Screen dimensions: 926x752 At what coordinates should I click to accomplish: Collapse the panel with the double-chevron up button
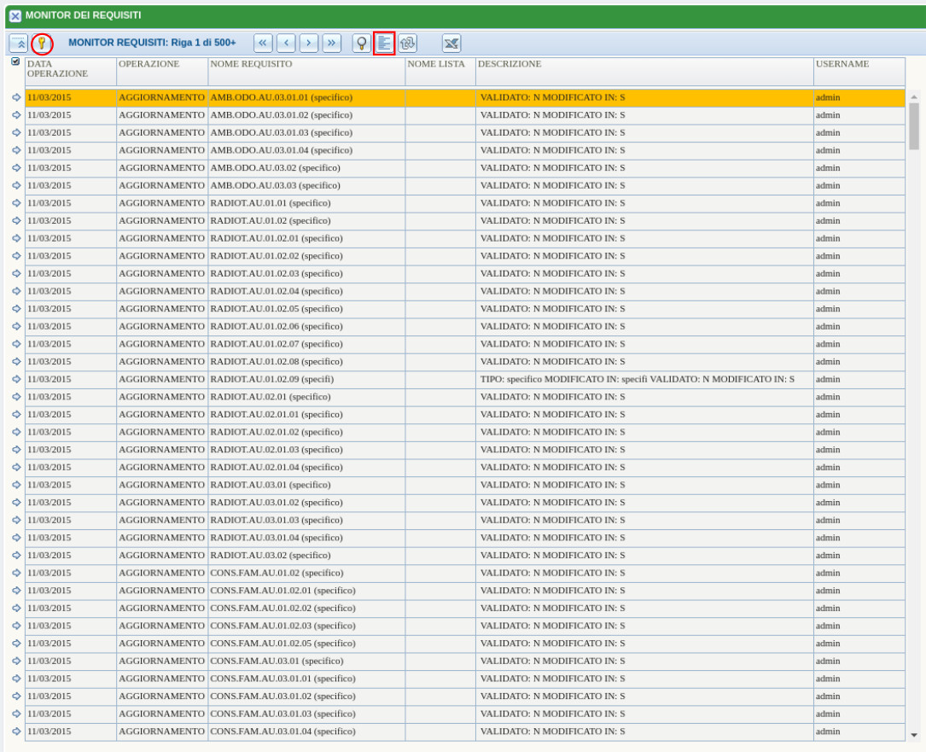(19, 43)
